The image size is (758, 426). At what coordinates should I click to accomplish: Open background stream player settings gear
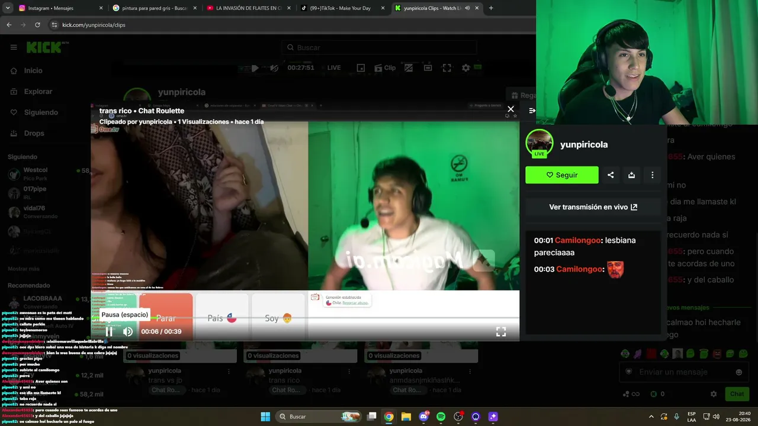(466, 68)
